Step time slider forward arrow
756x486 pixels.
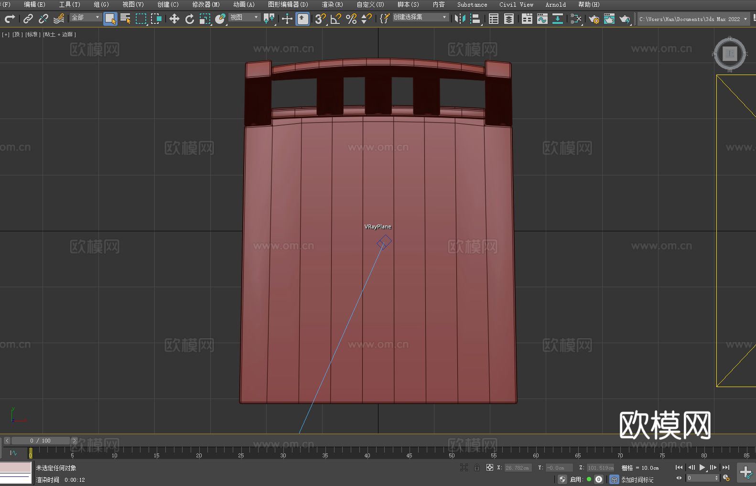pos(74,441)
